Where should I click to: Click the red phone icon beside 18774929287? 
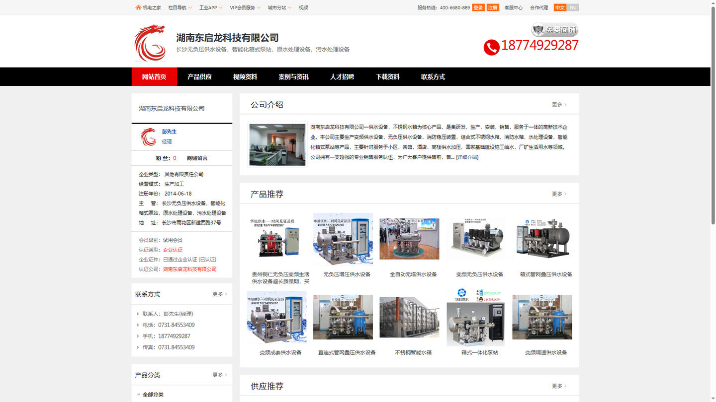[491, 47]
